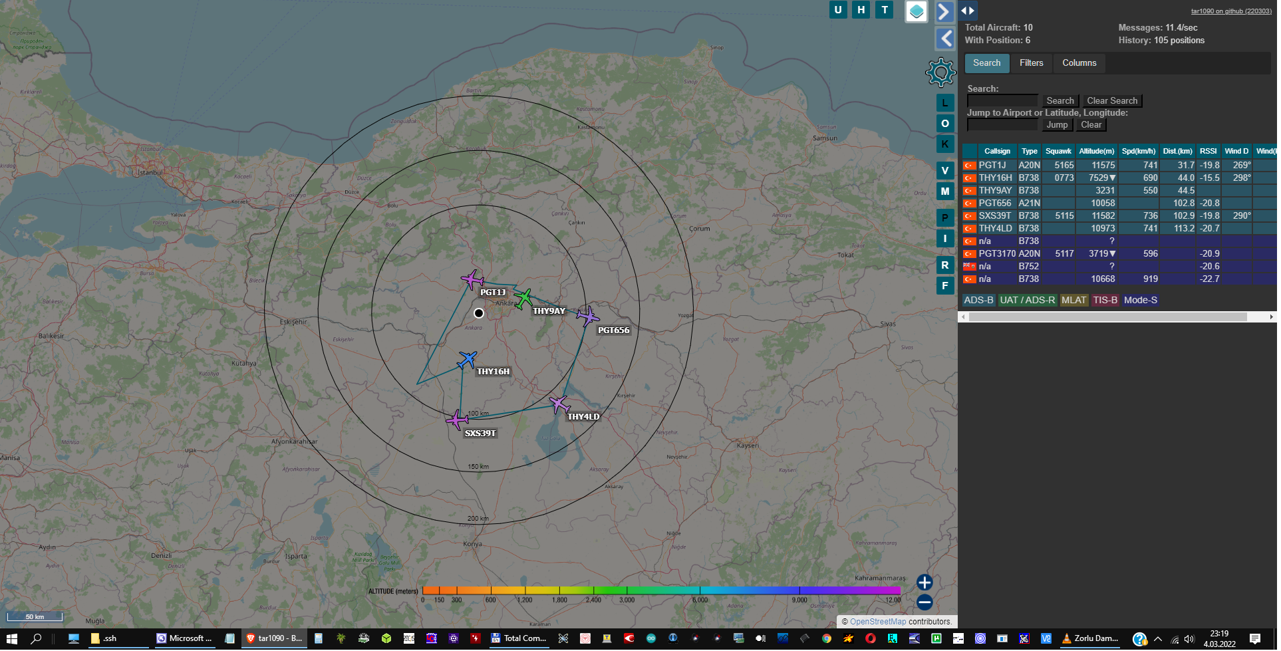The height and width of the screenshot is (651, 1281).
Task: Click the Jump to Airport input field
Action: pyautogui.click(x=1002, y=125)
